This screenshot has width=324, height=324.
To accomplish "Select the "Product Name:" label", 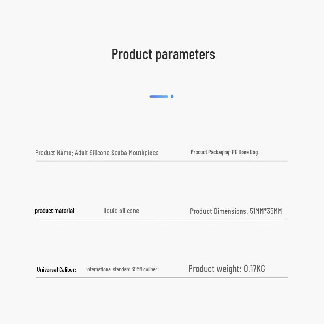I will pos(54,153).
